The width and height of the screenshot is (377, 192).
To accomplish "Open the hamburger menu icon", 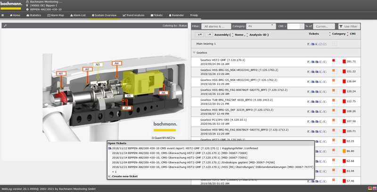I will [x=4, y=15].
